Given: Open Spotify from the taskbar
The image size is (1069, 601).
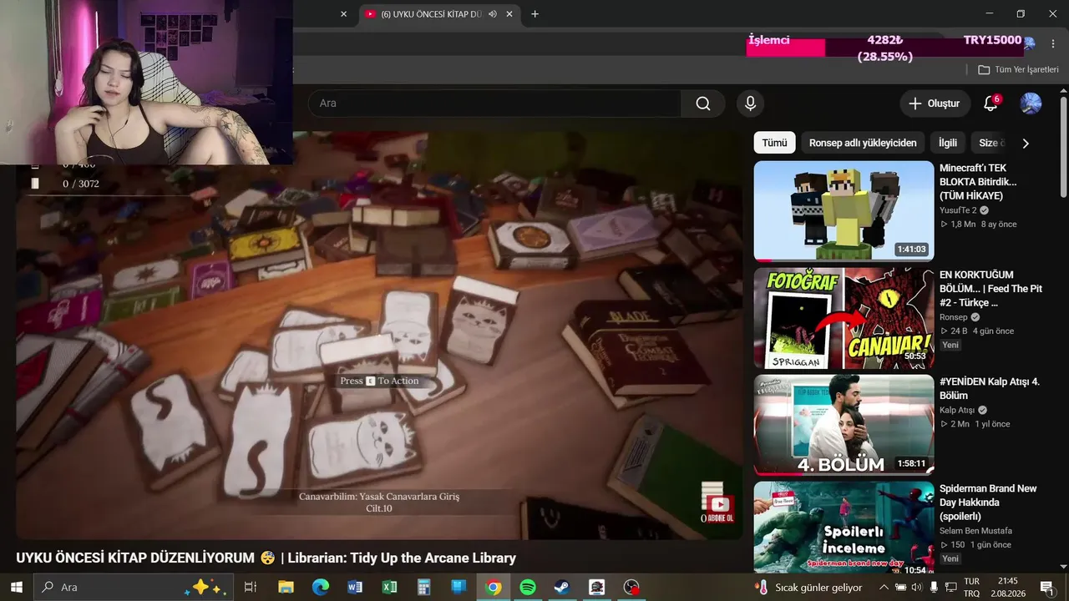Looking at the screenshot, I should [527, 587].
